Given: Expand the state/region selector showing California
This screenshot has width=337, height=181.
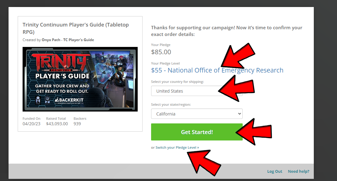Looking at the screenshot, I should point(197,114).
